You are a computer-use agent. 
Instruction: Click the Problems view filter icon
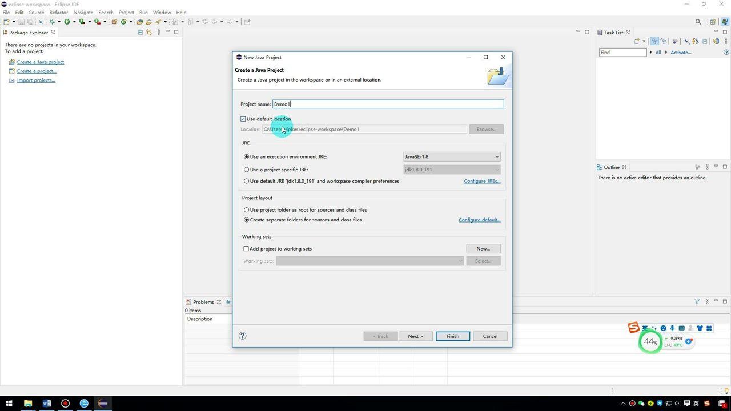tap(697, 302)
